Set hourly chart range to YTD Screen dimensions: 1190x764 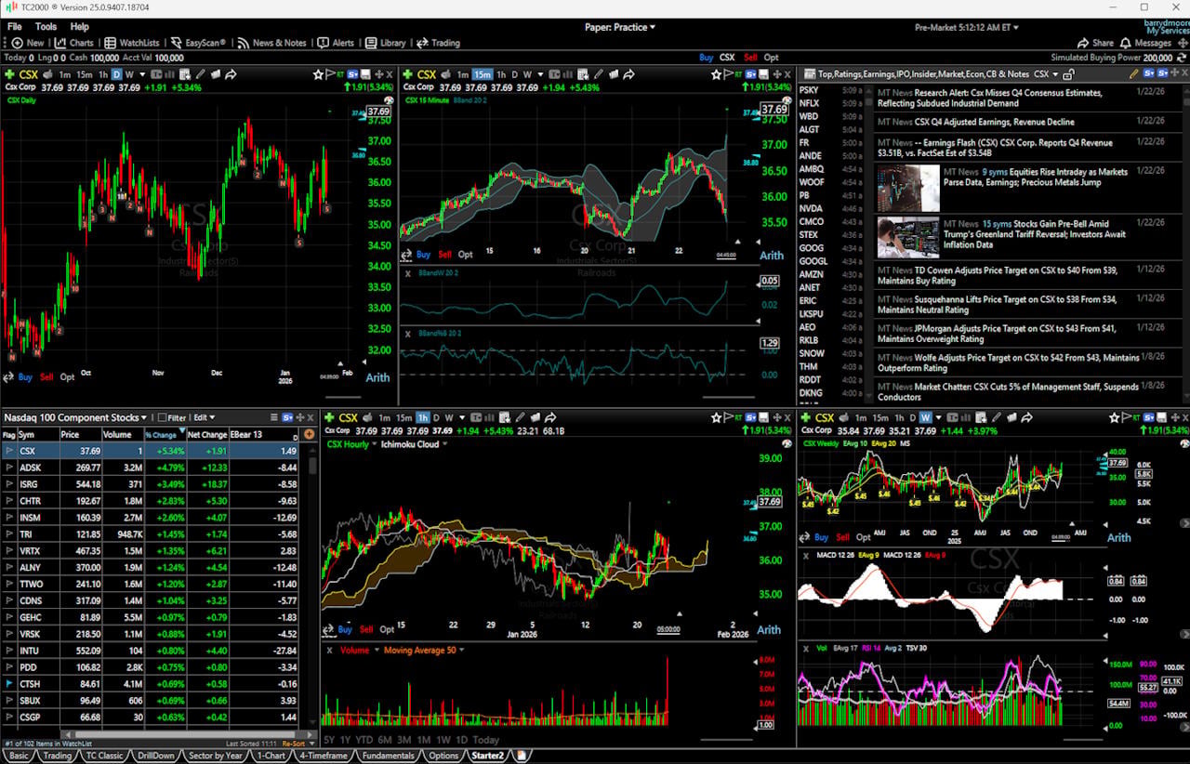click(x=364, y=740)
